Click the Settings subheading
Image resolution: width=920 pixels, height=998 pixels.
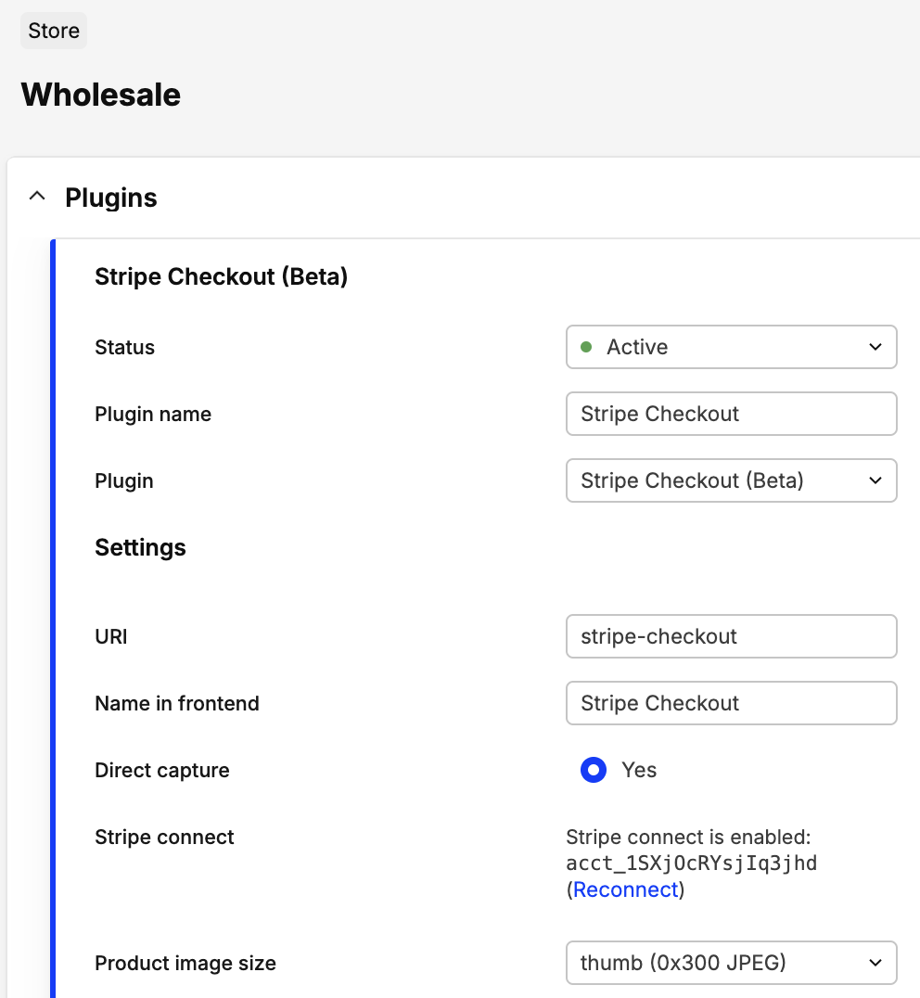point(140,547)
